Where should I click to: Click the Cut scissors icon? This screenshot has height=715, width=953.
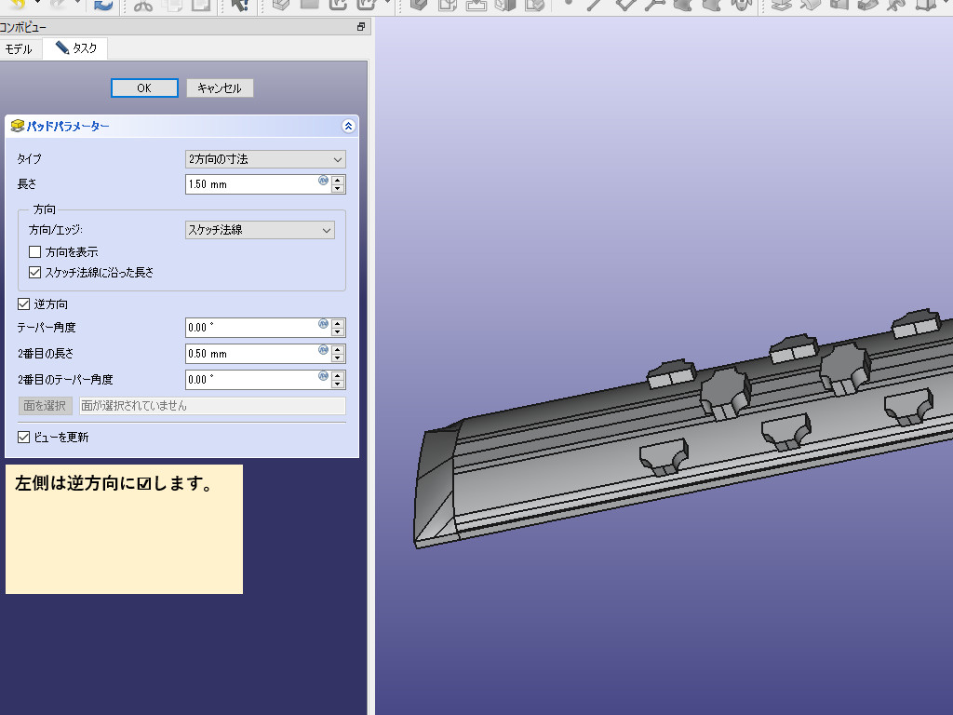click(x=142, y=6)
